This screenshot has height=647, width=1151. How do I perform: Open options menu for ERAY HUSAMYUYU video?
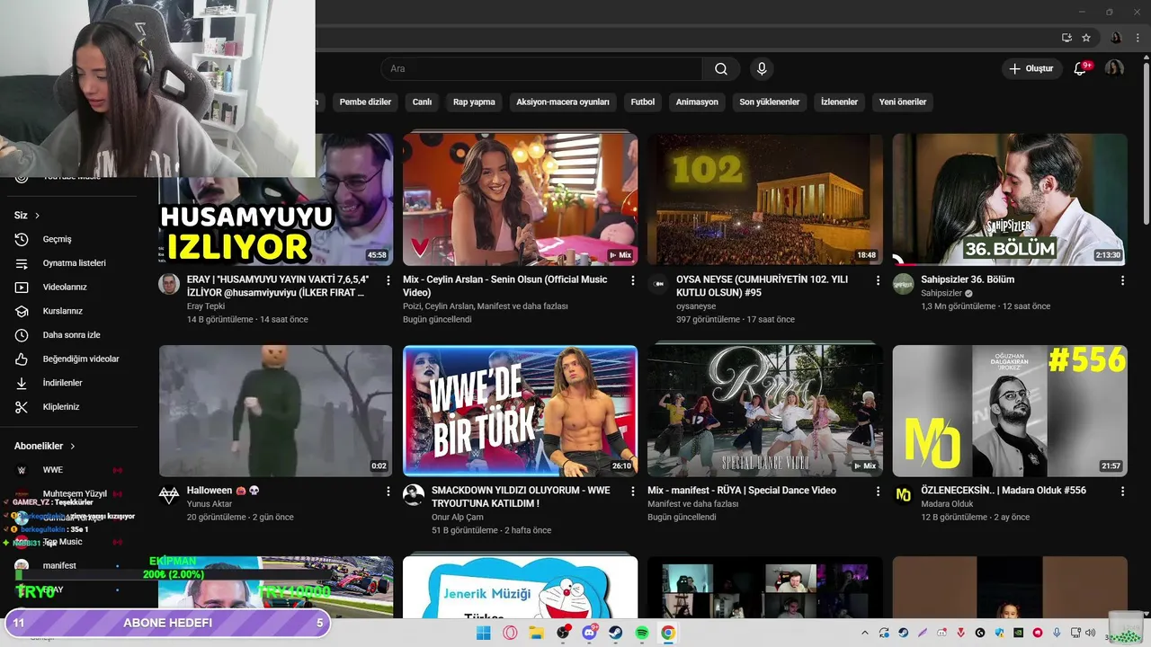pyautogui.click(x=388, y=280)
